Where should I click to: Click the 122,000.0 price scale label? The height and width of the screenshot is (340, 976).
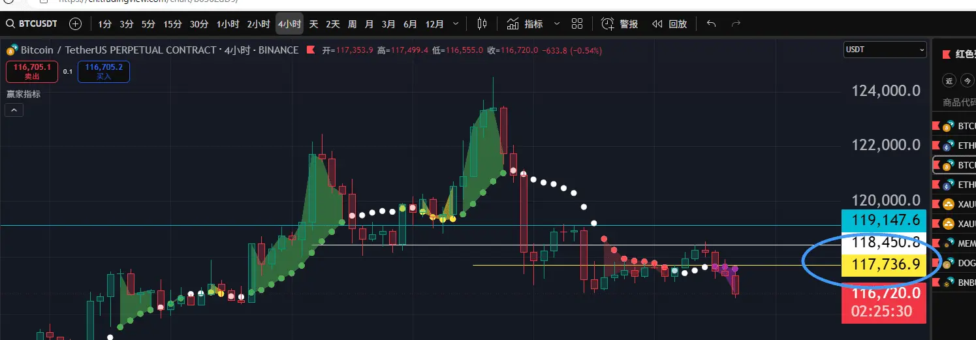point(886,145)
